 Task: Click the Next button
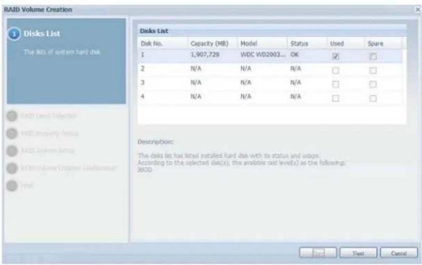click(358, 253)
